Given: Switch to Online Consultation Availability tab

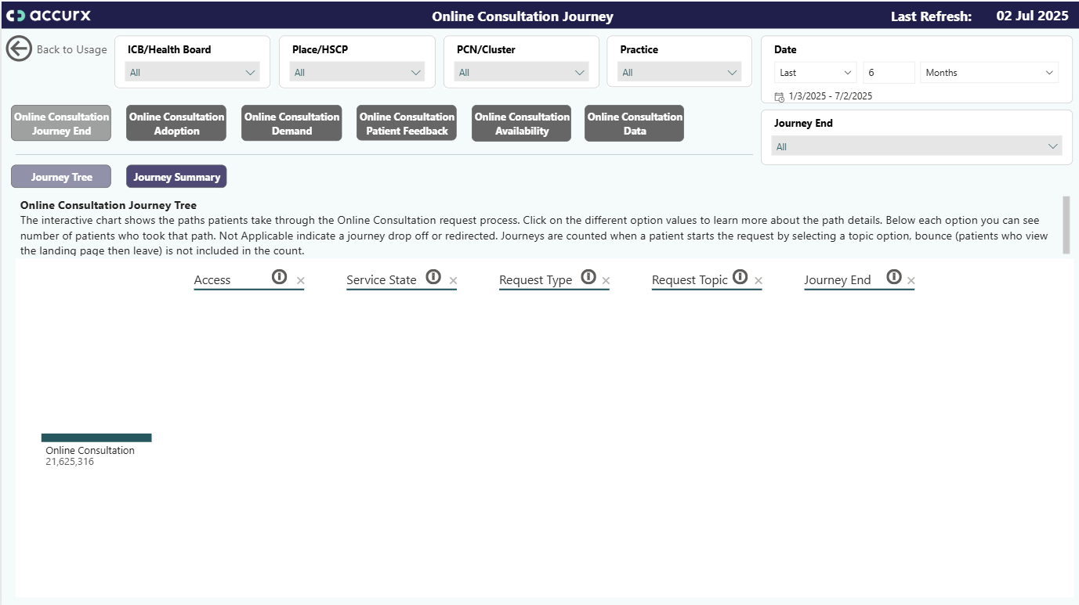Looking at the screenshot, I should point(522,124).
